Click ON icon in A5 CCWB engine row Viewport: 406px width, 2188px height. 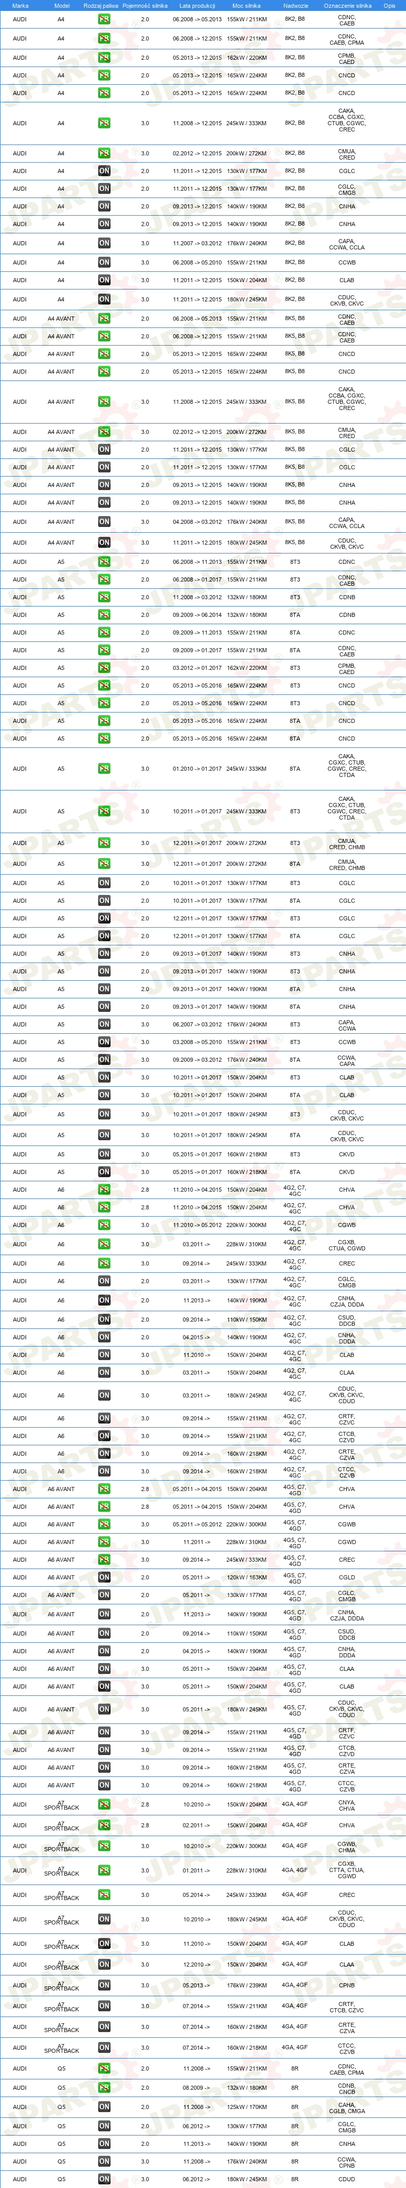click(x=104, y=1042)
